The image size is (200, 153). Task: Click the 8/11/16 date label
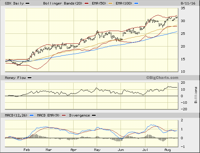coord(188,3)
